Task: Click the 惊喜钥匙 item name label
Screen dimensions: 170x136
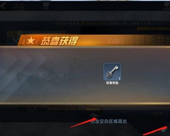Action: coord(112,83)
